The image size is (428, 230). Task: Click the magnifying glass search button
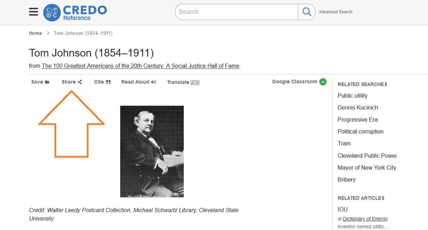click(307, 12)
